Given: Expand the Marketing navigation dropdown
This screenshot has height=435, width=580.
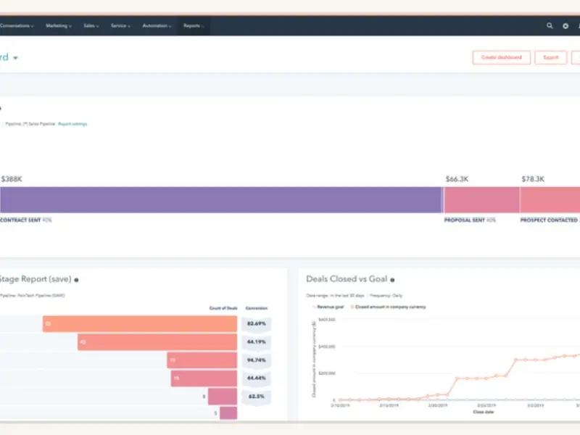Looking at the screenshot, I should pyautogui.click(x=58, y=25).
